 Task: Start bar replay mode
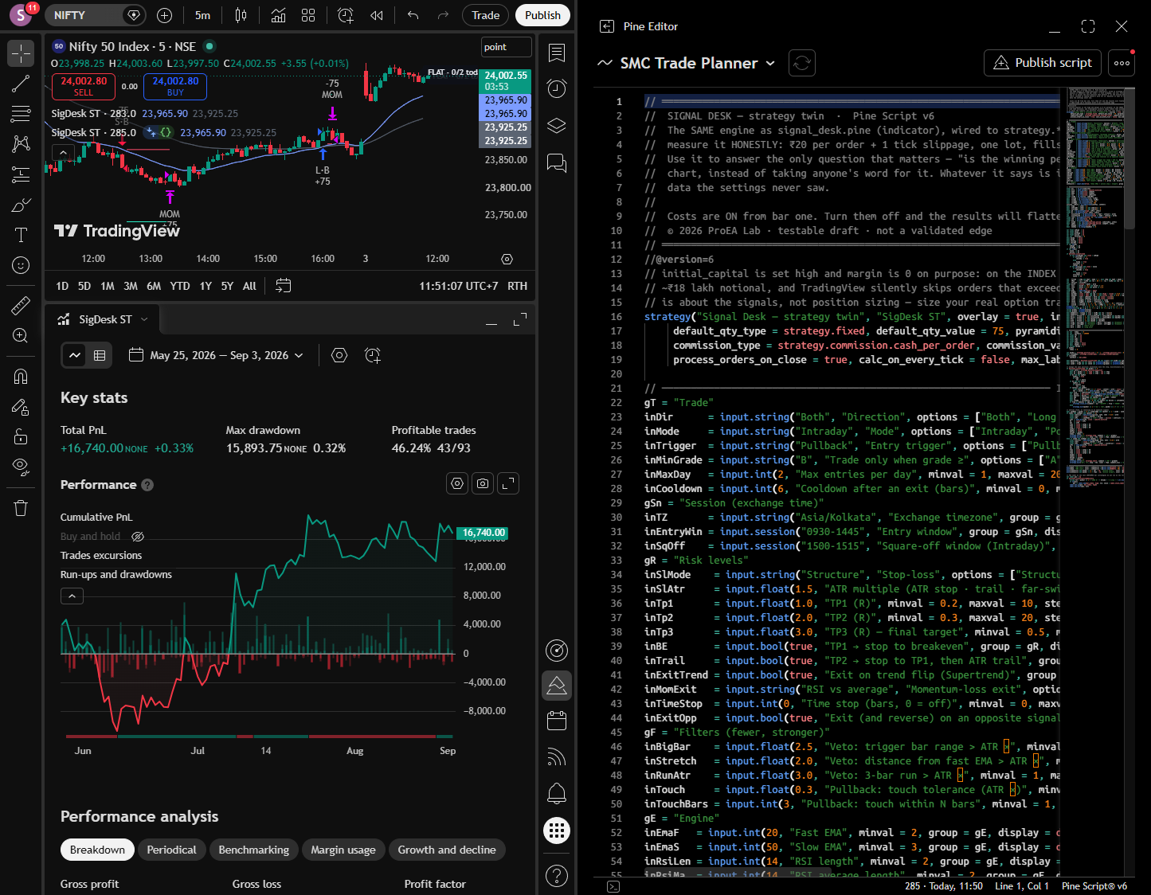coord(376,15)
